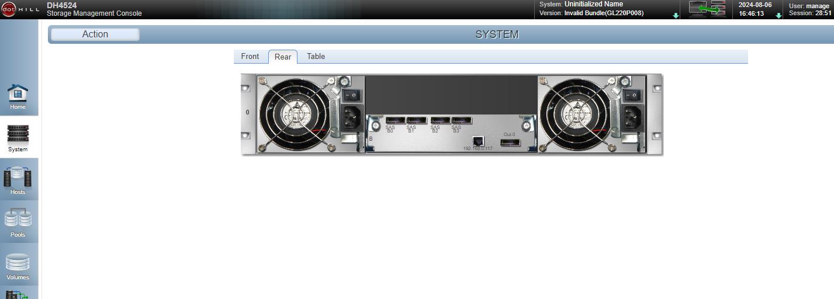This screenshot has height=299, width=834.
Task: Expand the date and time panel arrow
Action: tap(778, 16)
